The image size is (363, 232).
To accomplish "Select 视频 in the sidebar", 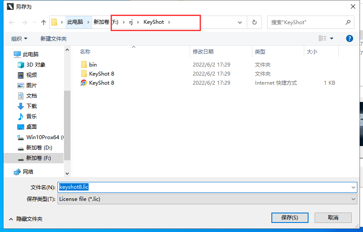I will coord(27,75).
